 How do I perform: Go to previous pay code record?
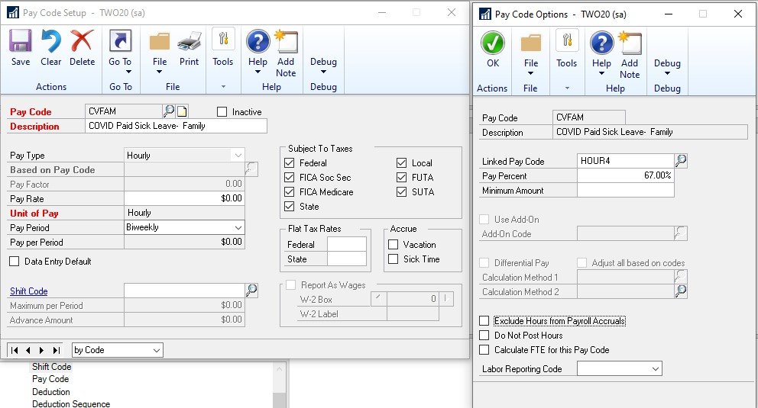(x=28, y=350)
